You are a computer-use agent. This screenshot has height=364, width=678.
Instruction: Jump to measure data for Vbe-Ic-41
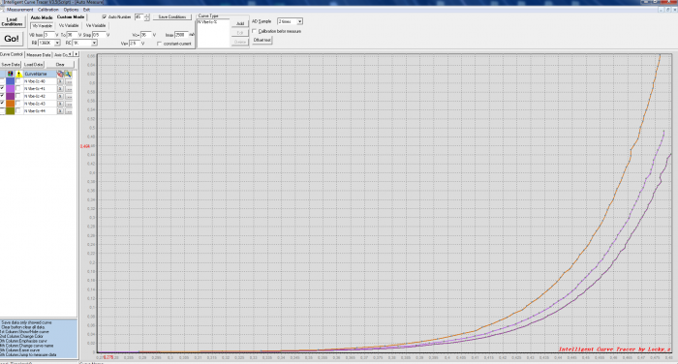69,89
